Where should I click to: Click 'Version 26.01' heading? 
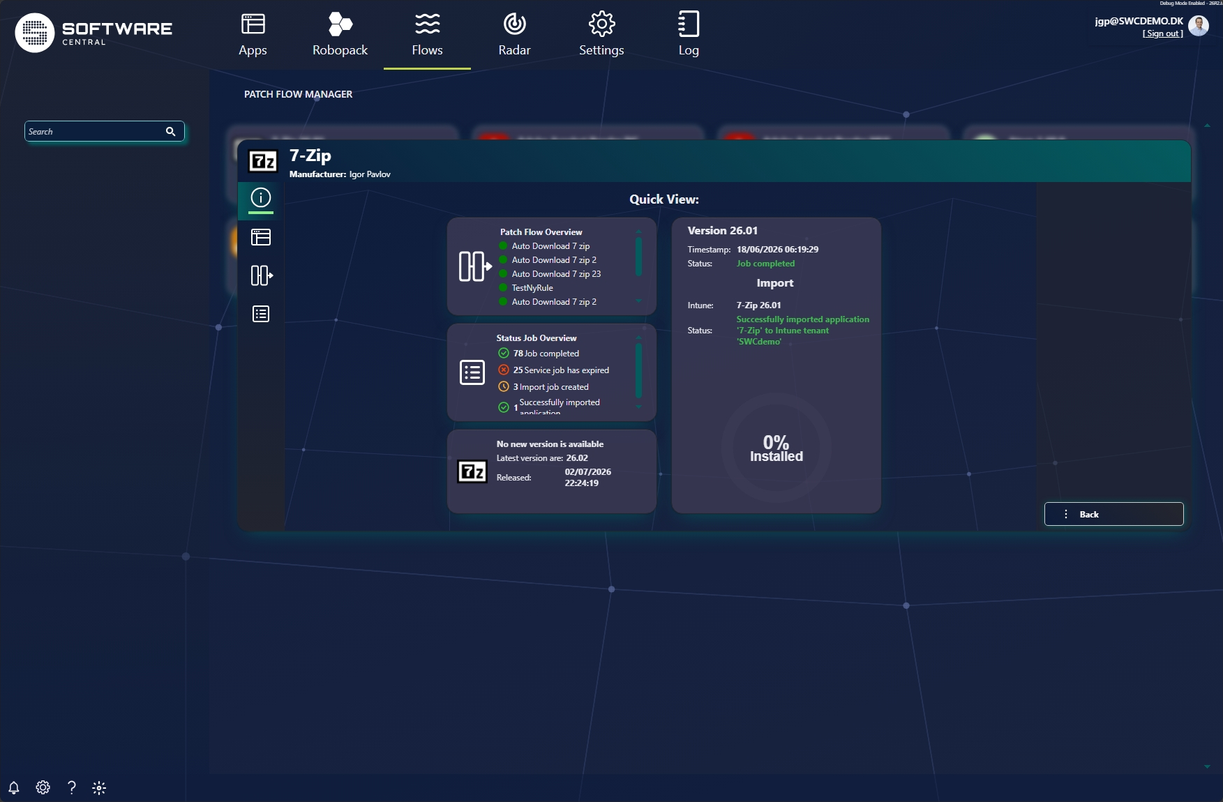[x=722, y=230]
